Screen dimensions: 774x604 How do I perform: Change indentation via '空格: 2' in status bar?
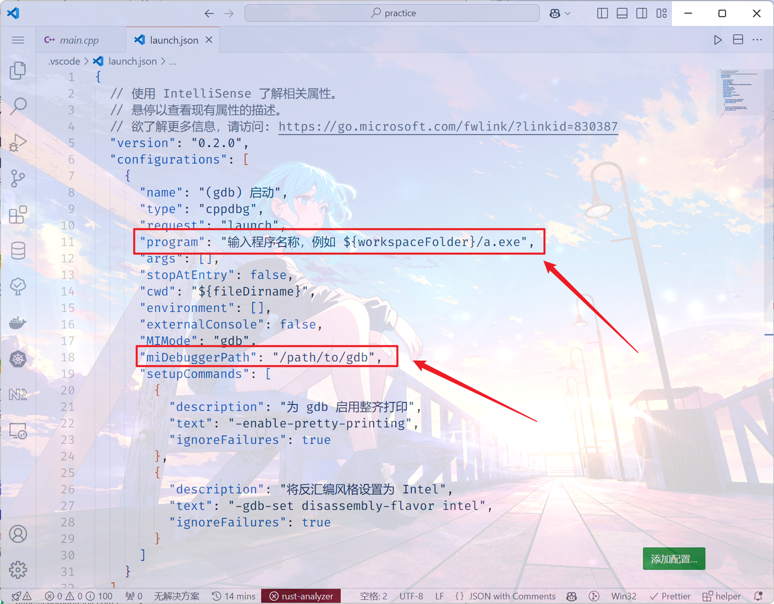pyautogui.click(x=374, y=596)
